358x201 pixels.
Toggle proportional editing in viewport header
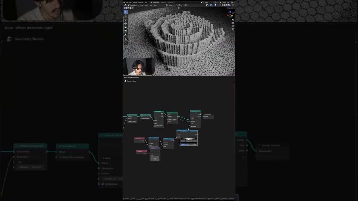pos(185,5)
